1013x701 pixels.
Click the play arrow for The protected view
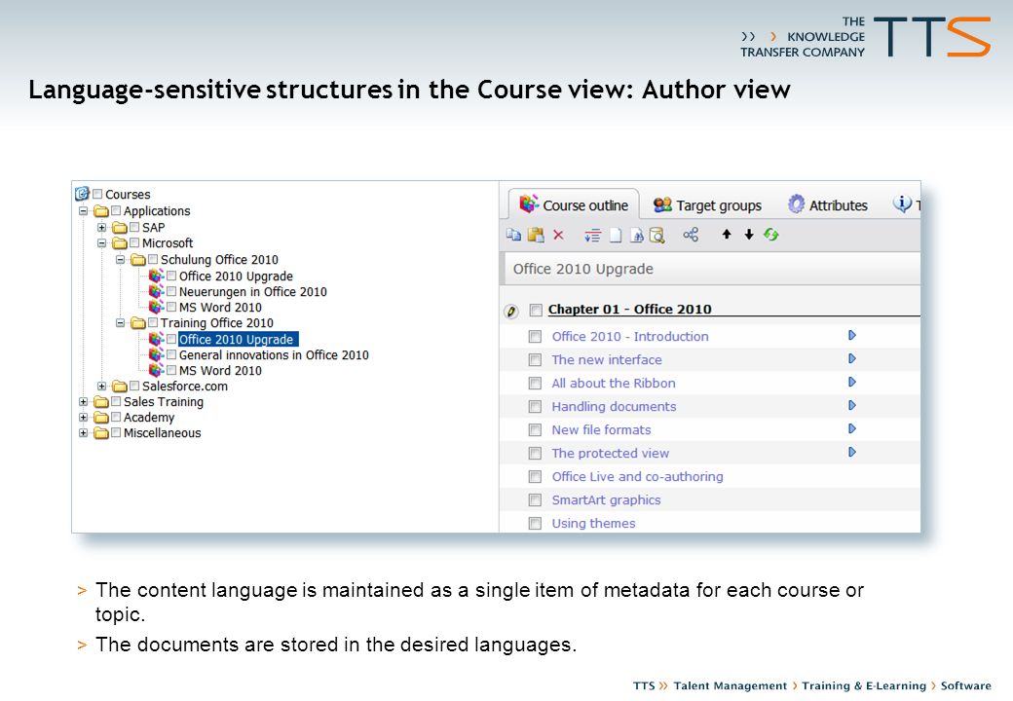tap(852, 452)
